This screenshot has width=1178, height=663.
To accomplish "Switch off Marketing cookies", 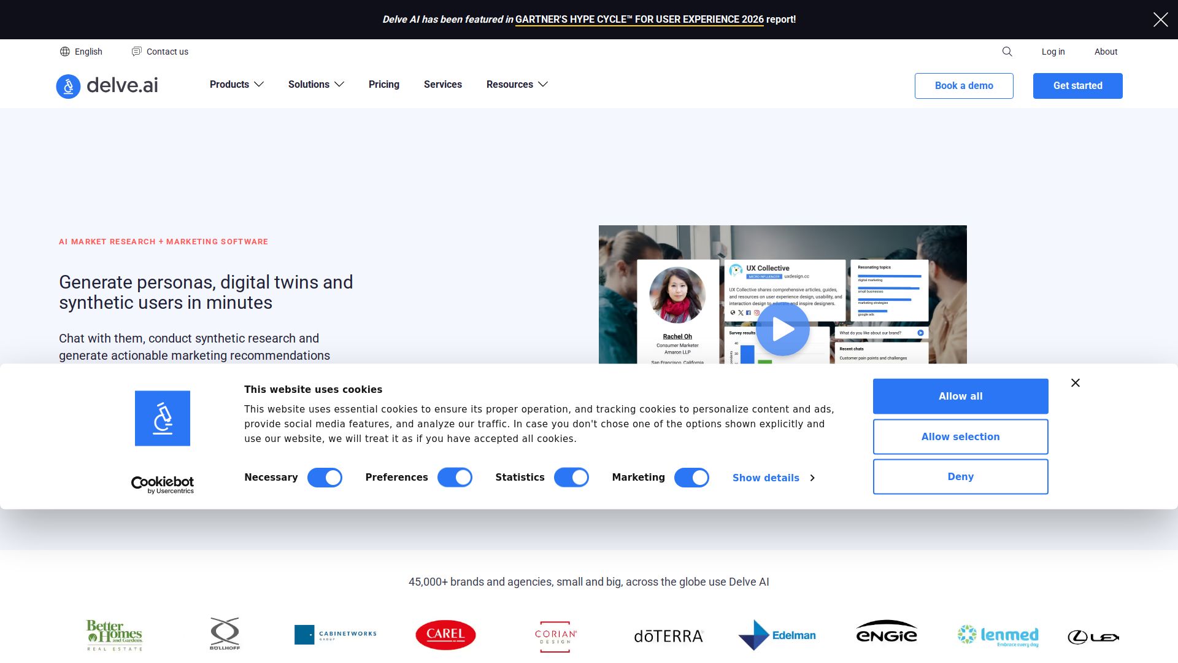I will coord(691,478).
